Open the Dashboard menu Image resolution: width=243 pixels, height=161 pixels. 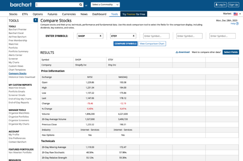99,14
